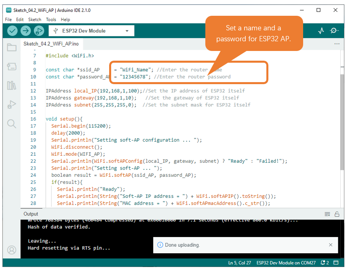Toggle output word wrap icon
Screen dimensions: 348x269
(x=327, y=214)
